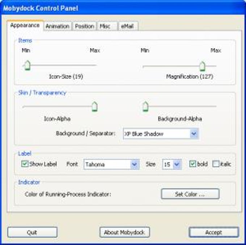Click the Set Color ... button
Screen dimensions: 246x245
[190, 194]
